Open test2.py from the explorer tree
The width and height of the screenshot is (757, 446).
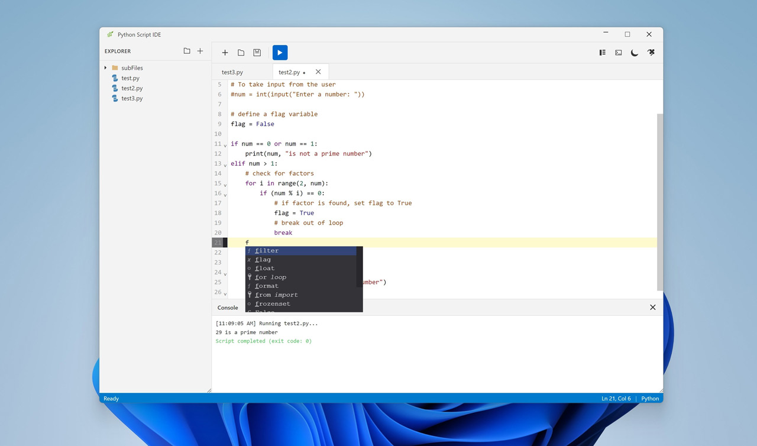pos(132,88)
